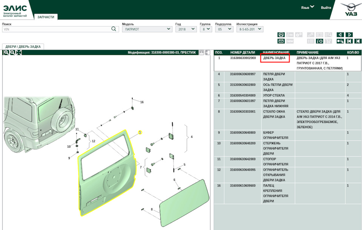362x230 pixels.
Task: Select part number 316000630640095
Action: click(243, 170)
